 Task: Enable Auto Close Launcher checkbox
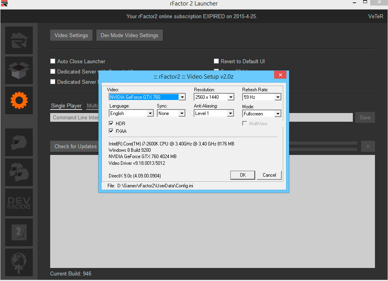tap(53, 61)
